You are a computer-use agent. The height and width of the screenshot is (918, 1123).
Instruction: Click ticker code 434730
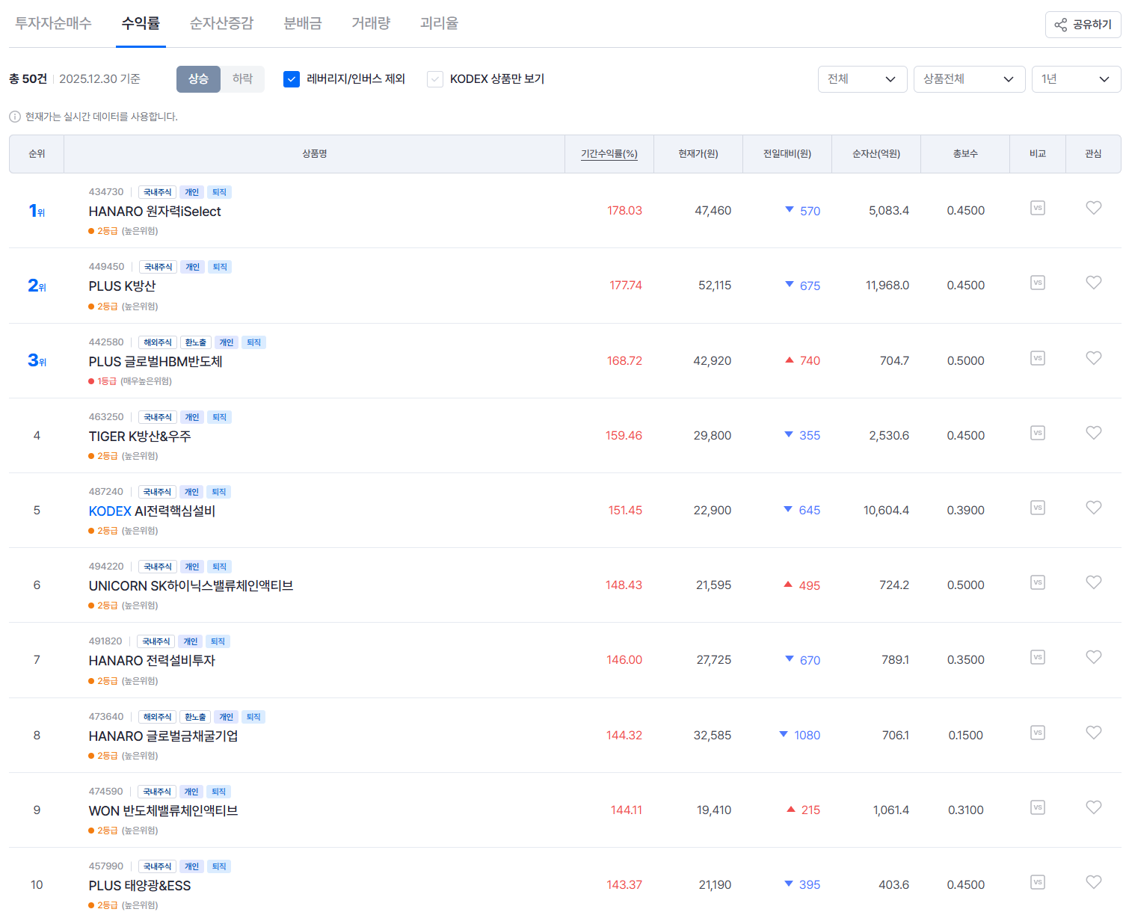106,192
